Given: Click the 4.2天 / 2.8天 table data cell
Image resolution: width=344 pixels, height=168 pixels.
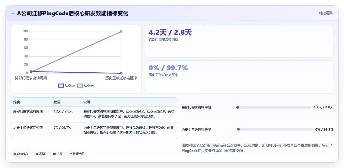Looking at the screenshot, I should pyautogui.click(x=63, y=111).
